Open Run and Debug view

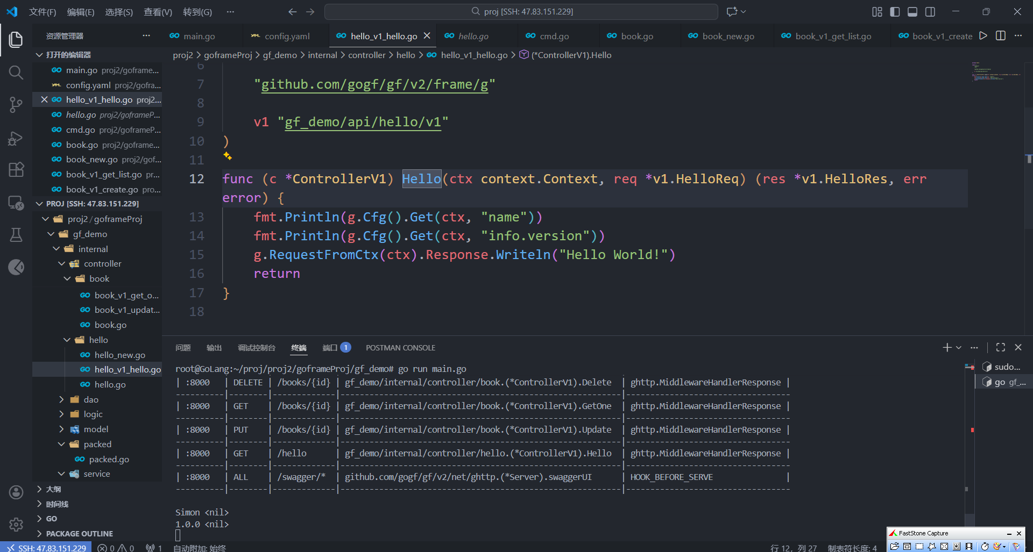click(x=16, y=138)
